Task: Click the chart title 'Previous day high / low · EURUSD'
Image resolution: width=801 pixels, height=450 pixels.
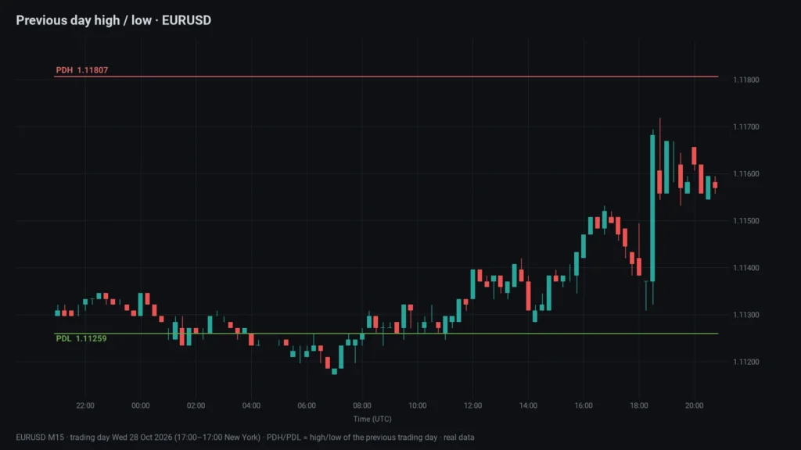Action: (113, 20)
